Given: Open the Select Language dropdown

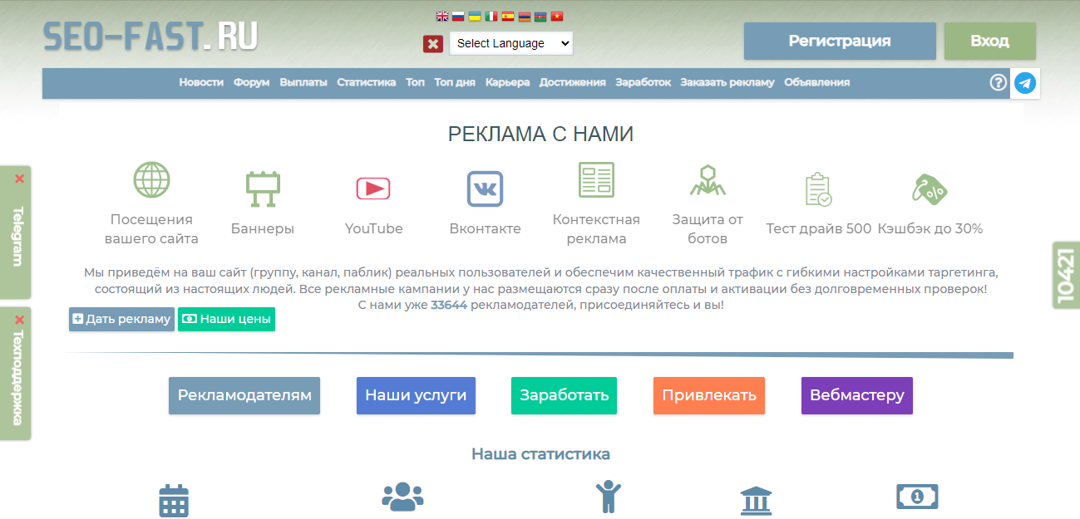Looking at the screenshot, I should click(511, 43).
